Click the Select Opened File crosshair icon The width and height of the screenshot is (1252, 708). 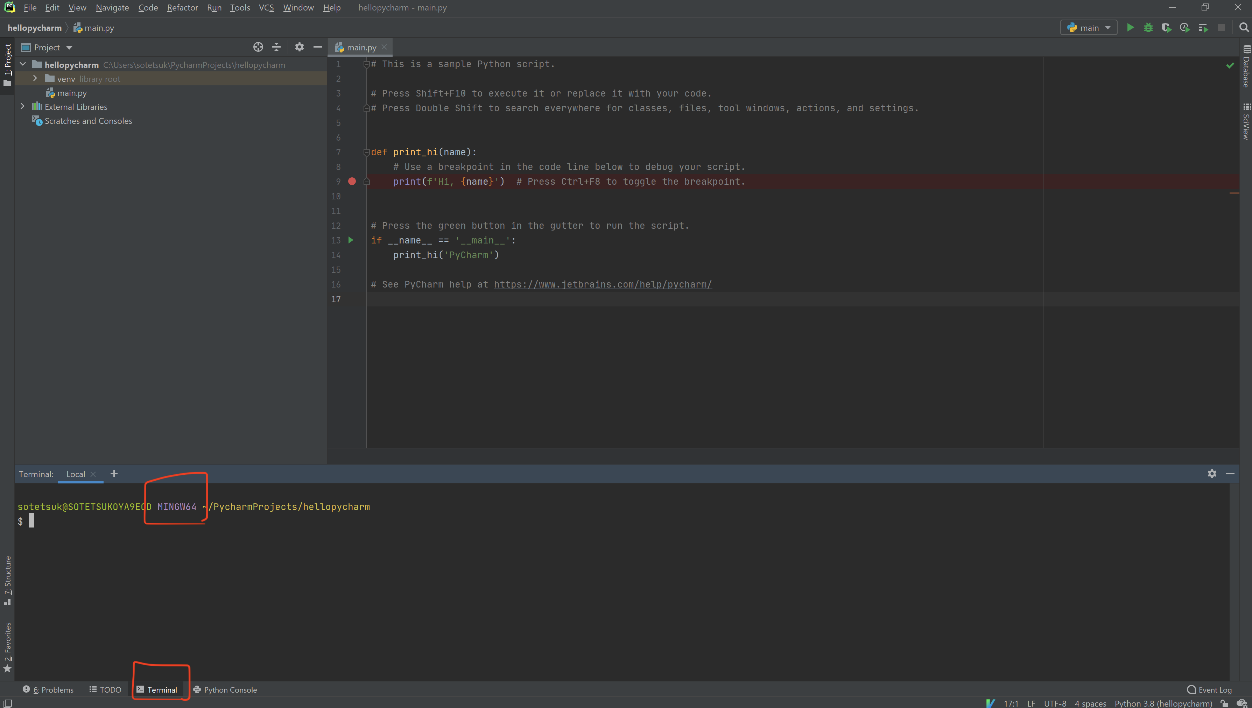click(x=258, y=47)
